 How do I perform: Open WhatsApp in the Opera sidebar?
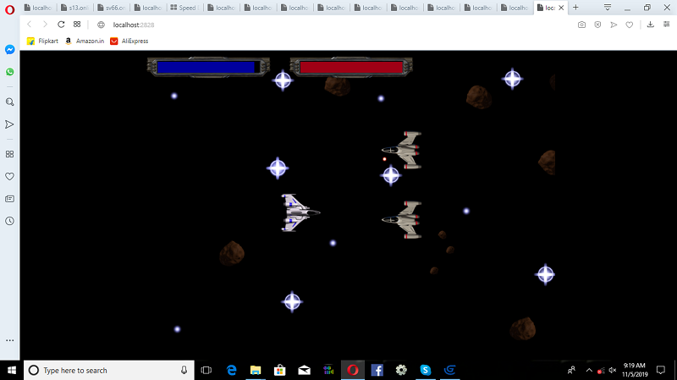pyautogui.click(x=9, y=72)
